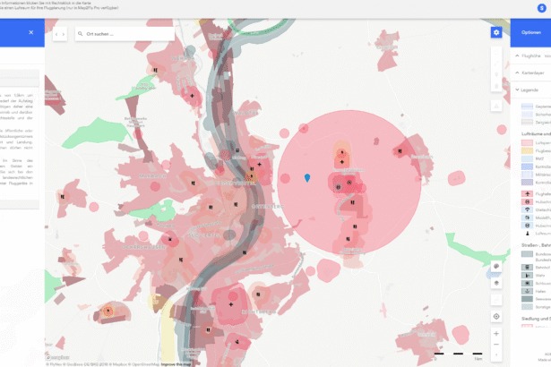
Task: Open the map style globe button
Action: click(x=496, y=267)
